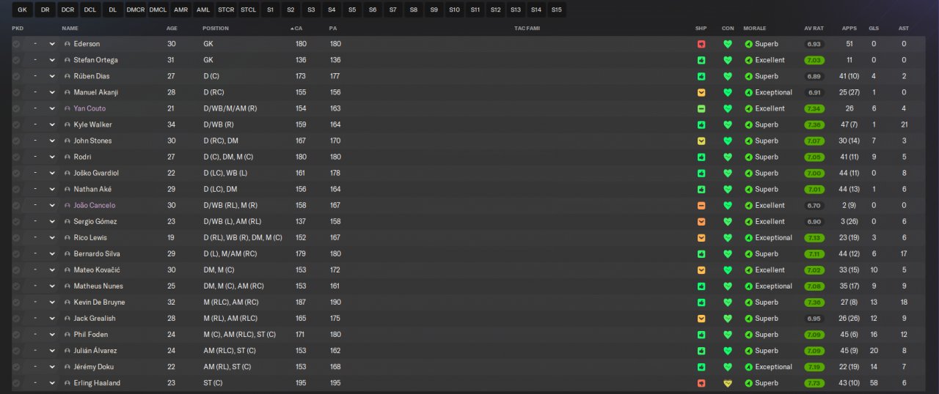
Task: Click Yan Couto's sharpness dash icon
Action: (701, 108)
